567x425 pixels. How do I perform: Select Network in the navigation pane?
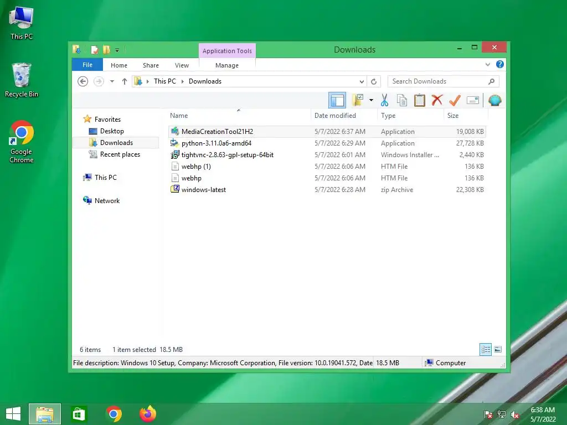(107, 200)
